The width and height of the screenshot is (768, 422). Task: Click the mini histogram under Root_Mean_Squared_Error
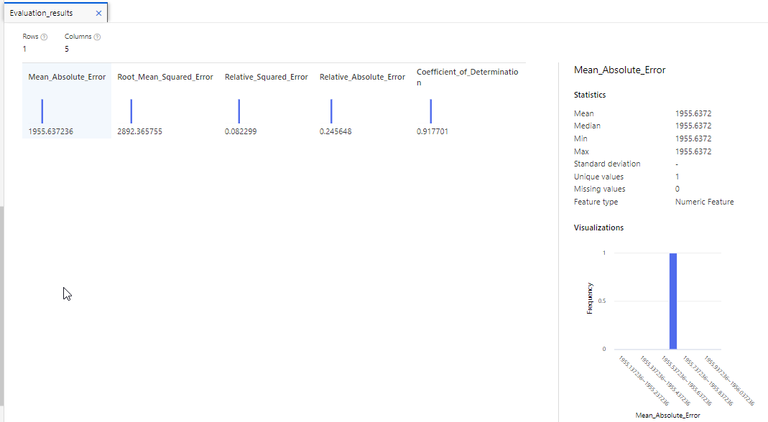[x=131, y=111]
